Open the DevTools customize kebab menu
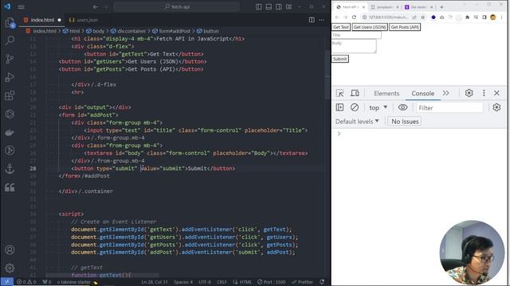This screenshot has width=510, height=286. coord(484,93)
